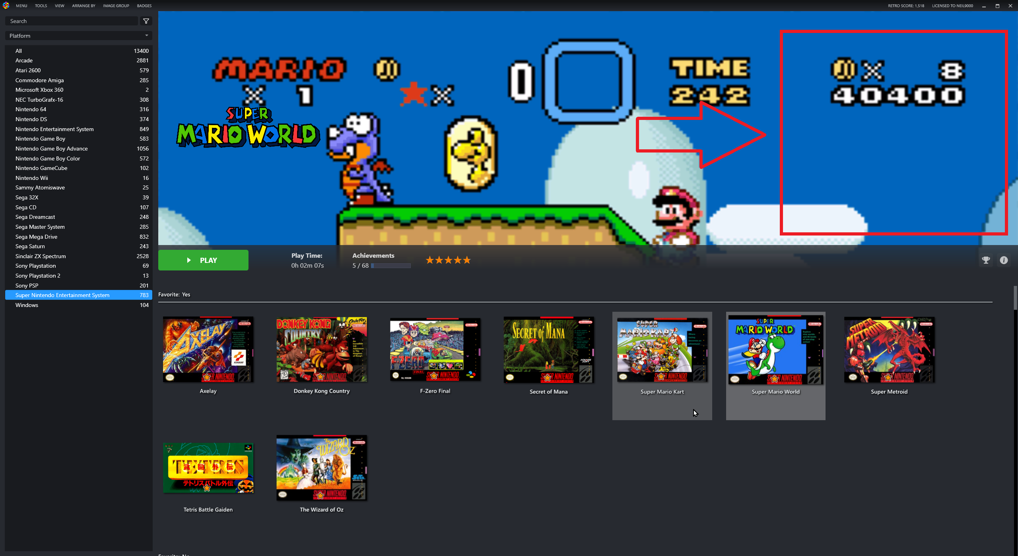This screenshot has width=1018, height=556.
Task: Click the green PLAY button
Action: pyautogui.click(x=203, y=260)
